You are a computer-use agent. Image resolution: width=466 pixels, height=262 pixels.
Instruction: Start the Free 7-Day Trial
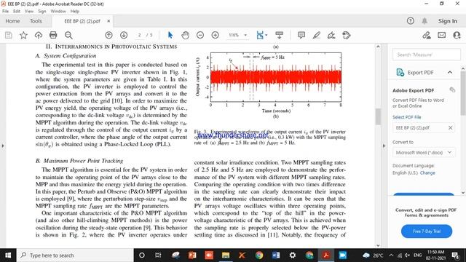tap(427, 231)
